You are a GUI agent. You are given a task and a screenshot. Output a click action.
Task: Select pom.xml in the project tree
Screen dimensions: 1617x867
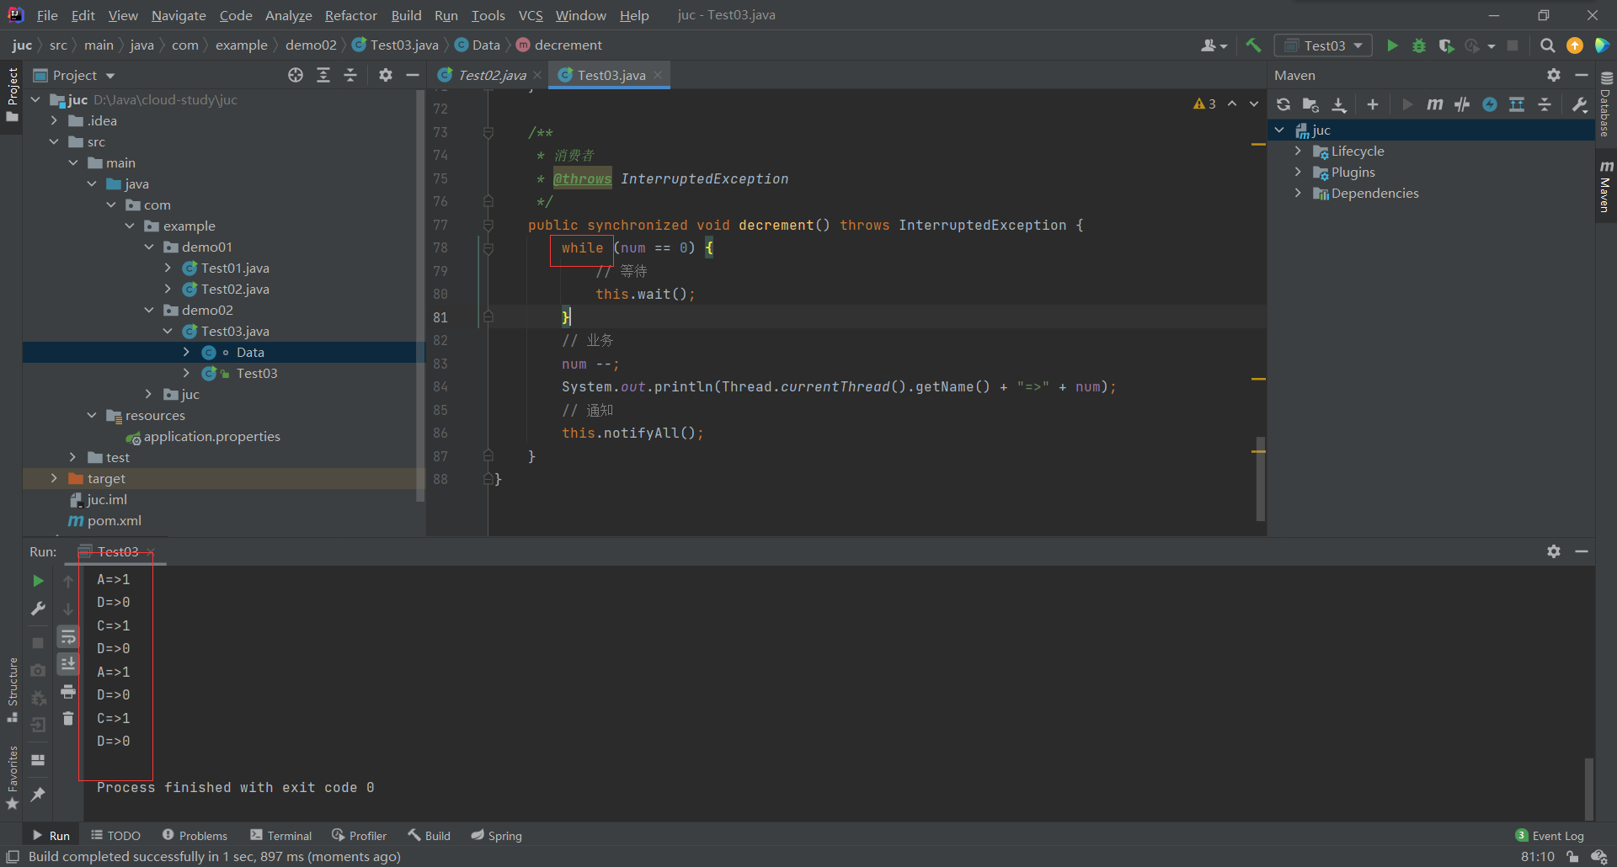coord(114,521)
